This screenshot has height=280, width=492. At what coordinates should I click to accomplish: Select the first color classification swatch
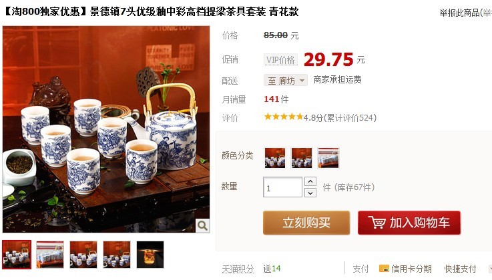[x=275, y=157]
